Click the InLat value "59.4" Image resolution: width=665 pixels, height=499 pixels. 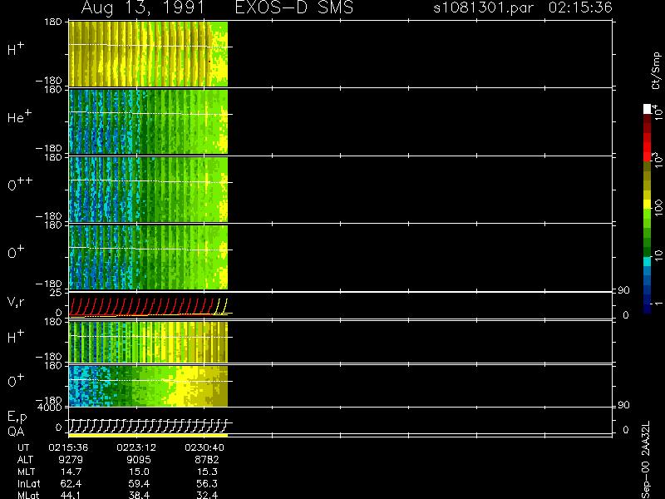pos(139,483)
